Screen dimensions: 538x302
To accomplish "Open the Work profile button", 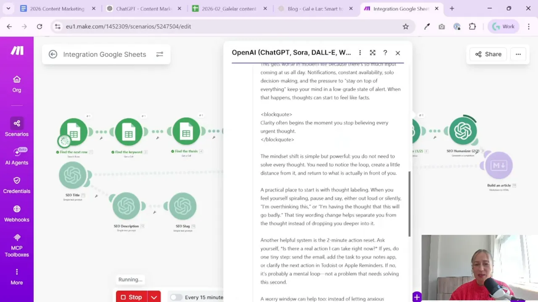I will pos(503,26).
